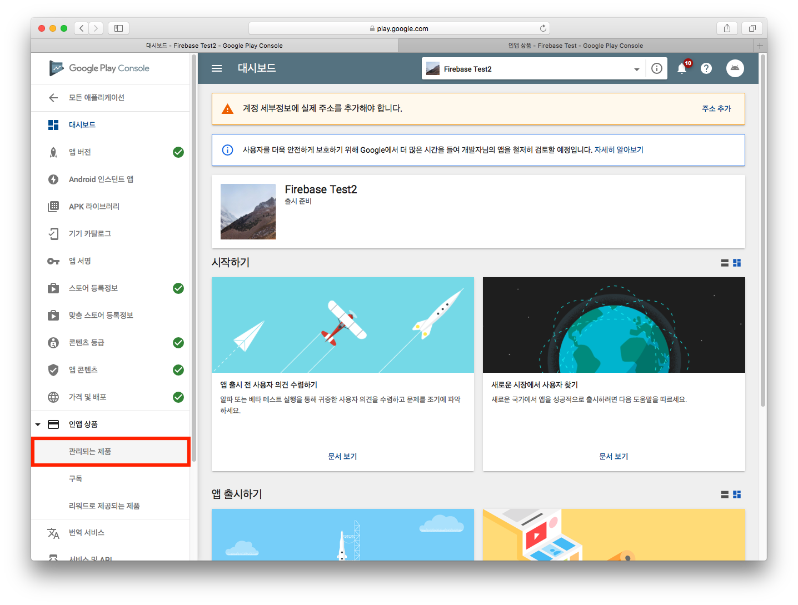Click the green check next to 가격 및 배포
Screen dimensions: 798x605
[x=178, y=397]
